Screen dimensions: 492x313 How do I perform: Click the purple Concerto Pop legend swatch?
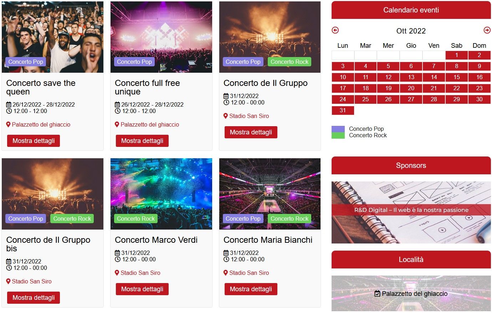click(338, 129)
